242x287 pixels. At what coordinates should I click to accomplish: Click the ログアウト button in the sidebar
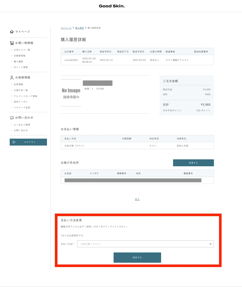pos(28,142)
